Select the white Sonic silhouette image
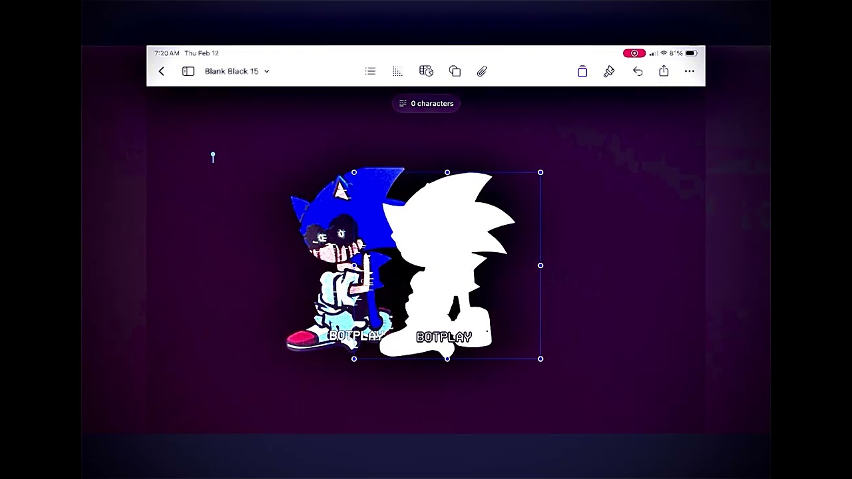 (447, 265)
